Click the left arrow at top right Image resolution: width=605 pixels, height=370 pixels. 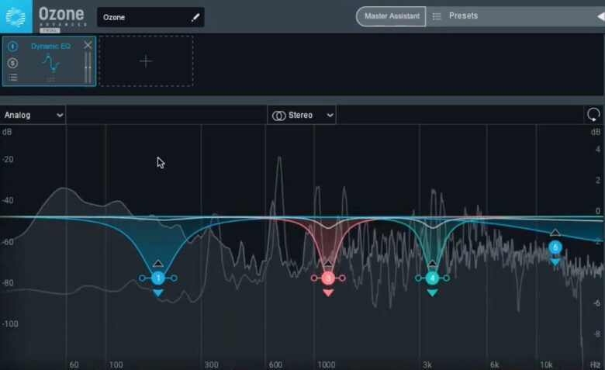tap(601, 16)
